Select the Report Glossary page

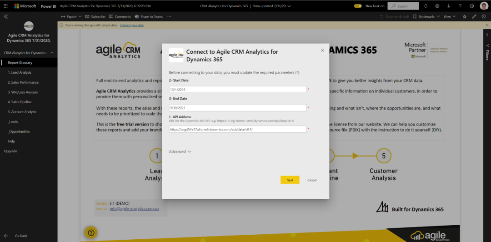[29, 63]
